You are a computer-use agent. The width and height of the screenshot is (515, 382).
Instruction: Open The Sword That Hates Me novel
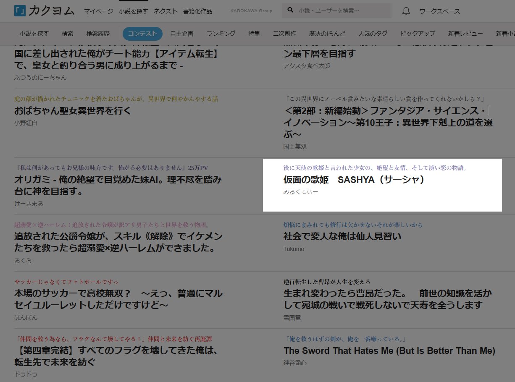click(389, 351)
